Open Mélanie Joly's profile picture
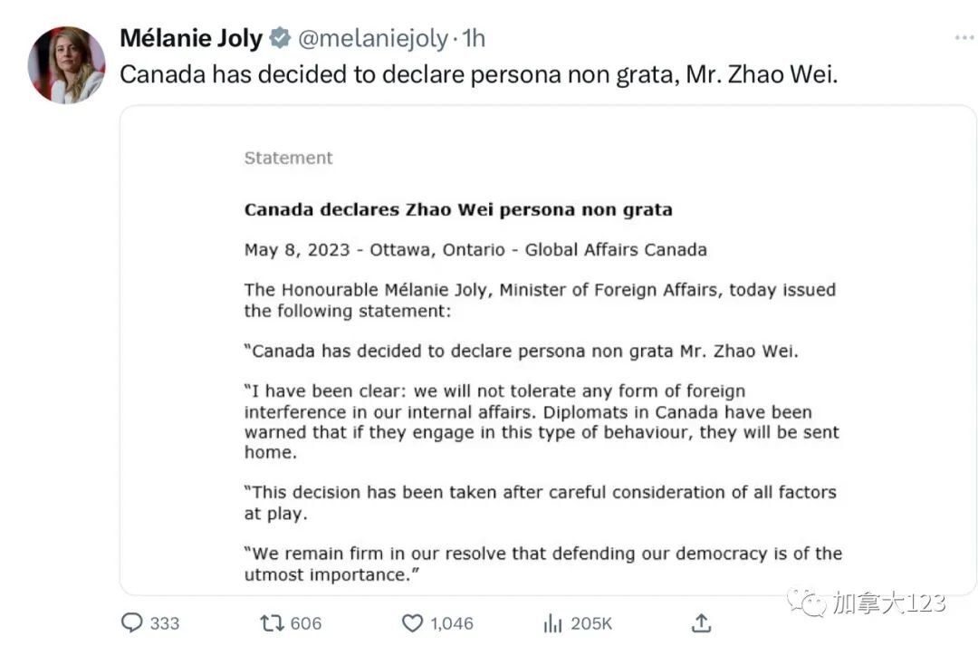Viewport: 978px width, 646px height. pos(66,65)
